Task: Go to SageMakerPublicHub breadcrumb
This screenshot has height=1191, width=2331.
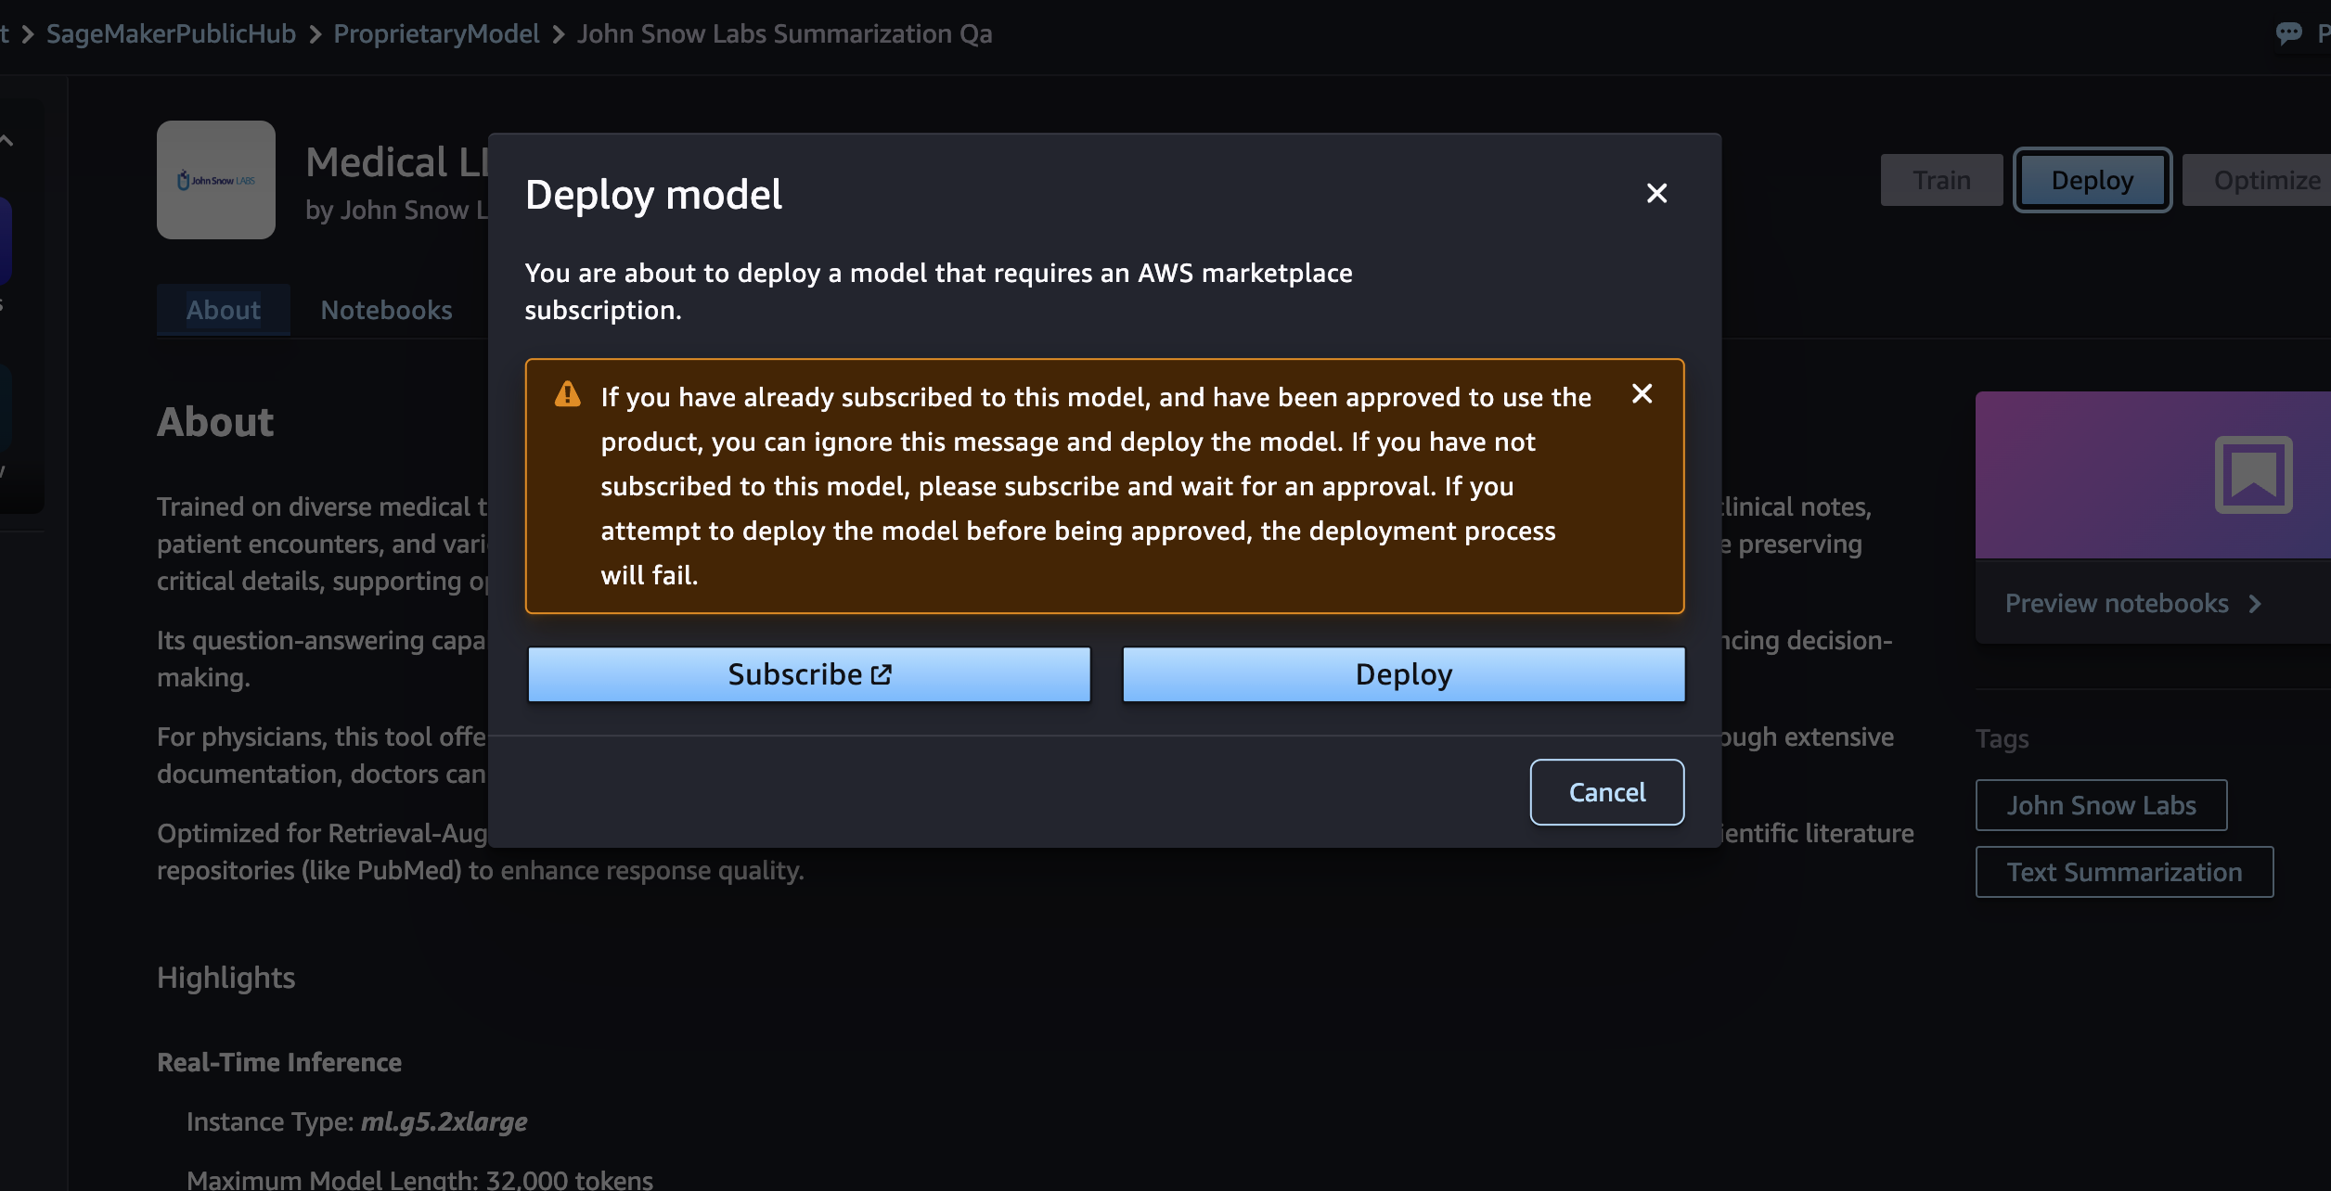Action: pyautogui.click(x=171, y=33)
